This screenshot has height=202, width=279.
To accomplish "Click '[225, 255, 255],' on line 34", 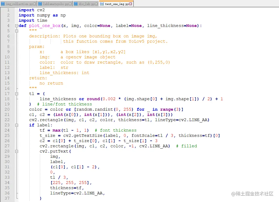I will (x=71, y=183).
